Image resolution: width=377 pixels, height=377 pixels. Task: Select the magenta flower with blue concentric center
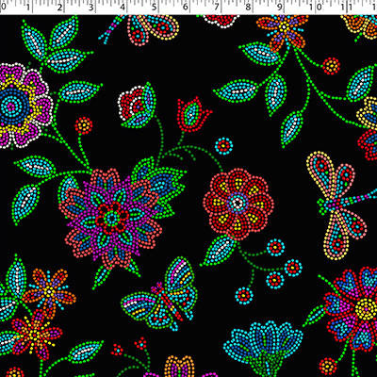24,106
